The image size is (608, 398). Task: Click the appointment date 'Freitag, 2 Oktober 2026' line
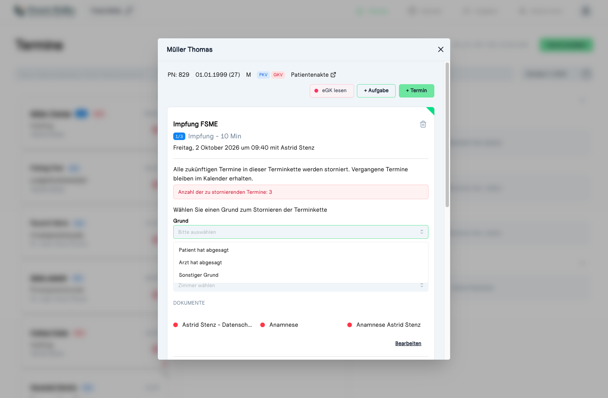coord(244,148)
